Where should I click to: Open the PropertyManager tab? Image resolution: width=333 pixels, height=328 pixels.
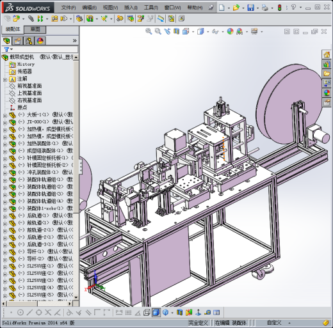tap(17, 41)
